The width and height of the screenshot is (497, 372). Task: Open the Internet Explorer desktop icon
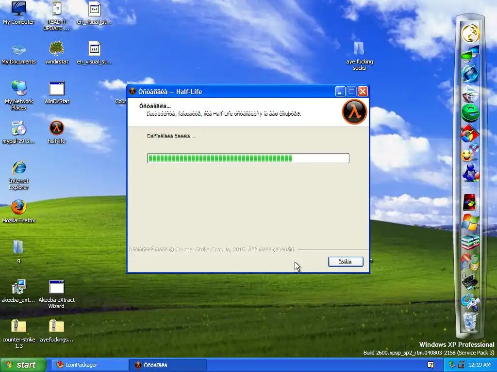tap(19, 175)
